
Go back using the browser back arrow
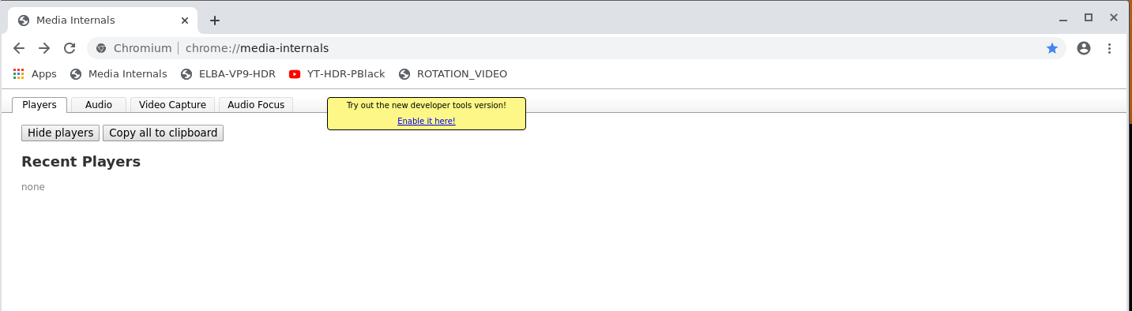pos(19,48)
